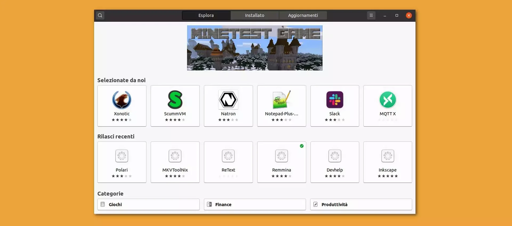Click the MQTT X app name
512x226 pixels.
coord(388,114)
